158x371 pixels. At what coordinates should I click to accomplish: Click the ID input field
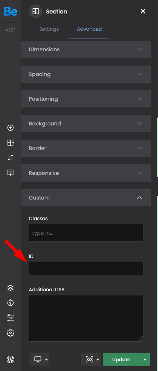[x=86, y=268]
